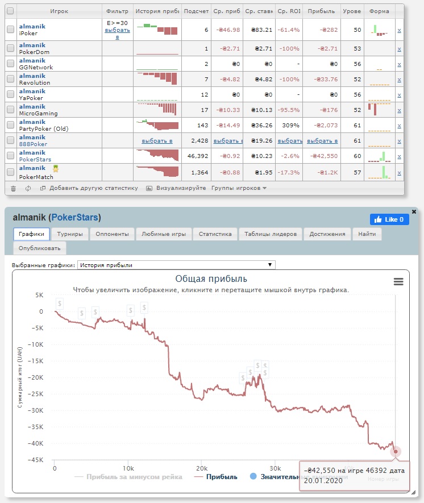Check the PartyPoker (Old) row checkbox

[x=10, y=125]
